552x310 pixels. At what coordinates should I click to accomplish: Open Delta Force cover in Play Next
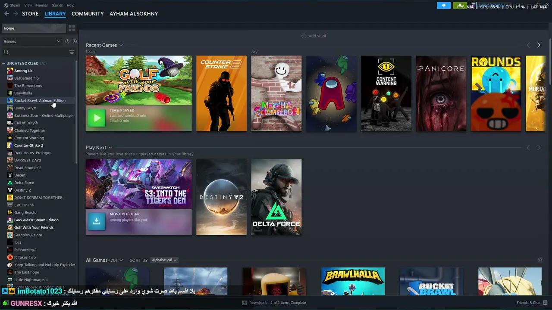276,197
